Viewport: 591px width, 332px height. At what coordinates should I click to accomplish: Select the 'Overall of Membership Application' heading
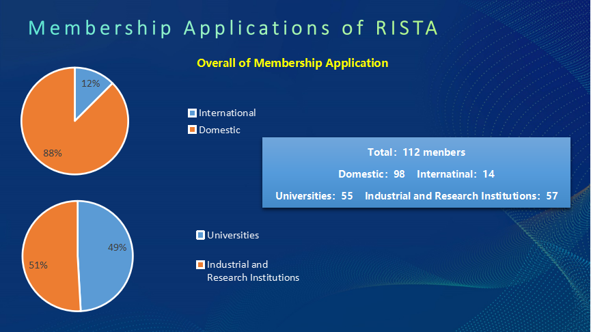tap(292, 63)
